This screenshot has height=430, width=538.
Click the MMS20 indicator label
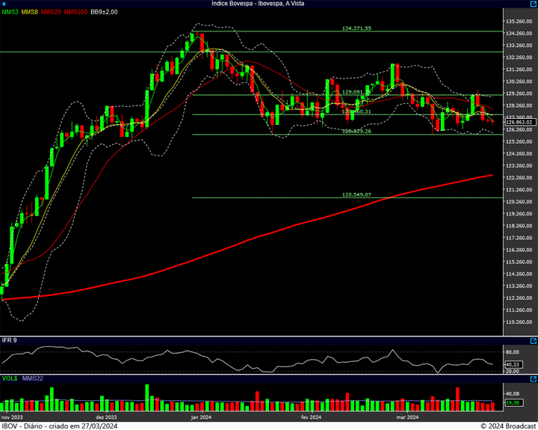tap(51, 12)
